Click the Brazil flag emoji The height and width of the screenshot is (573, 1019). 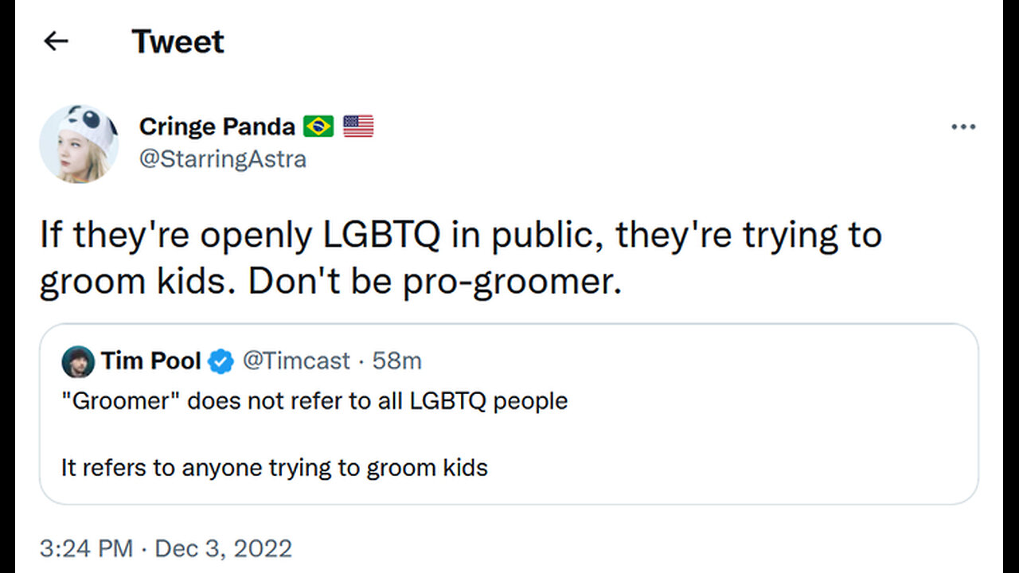[x=318, y=126]
